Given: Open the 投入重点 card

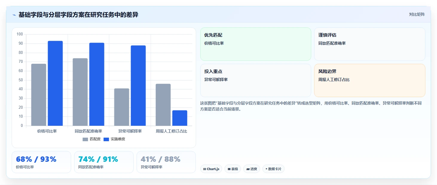Looking at the screenshot, I should coord(256,80).
